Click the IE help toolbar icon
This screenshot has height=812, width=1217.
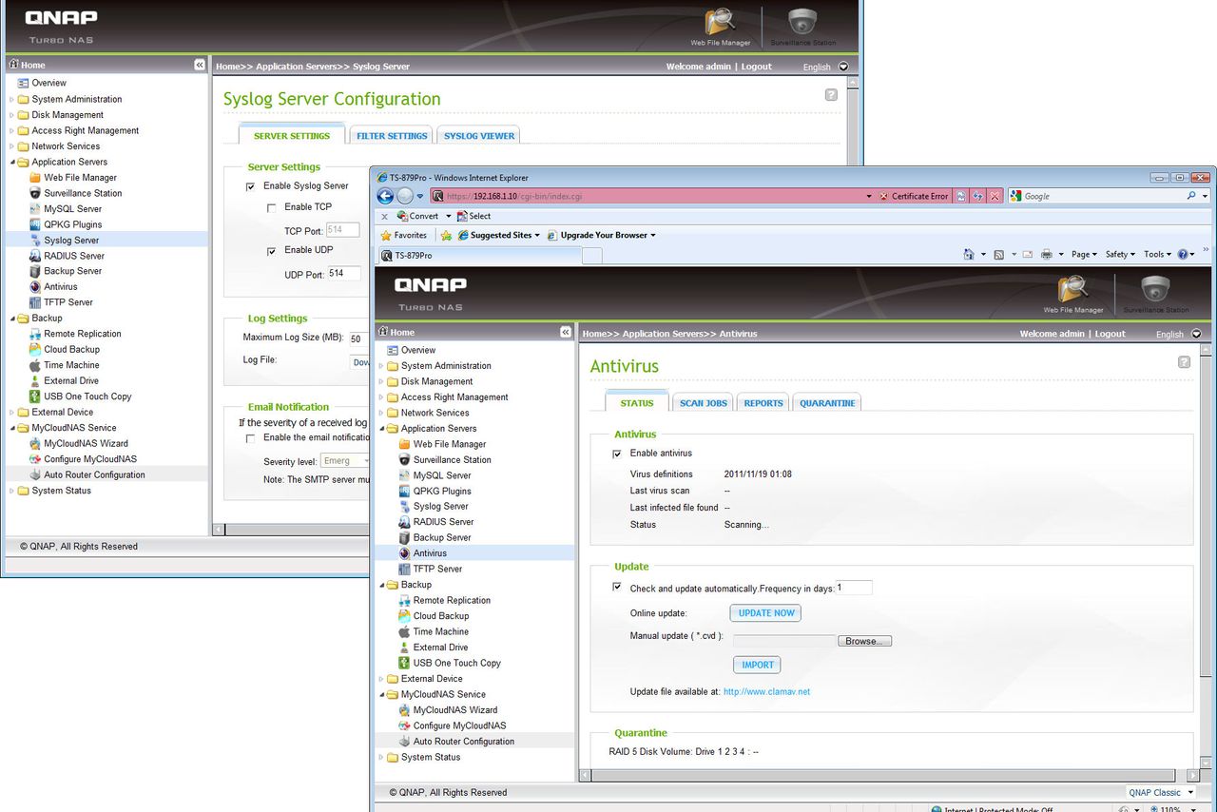[x=1184, y=254]
